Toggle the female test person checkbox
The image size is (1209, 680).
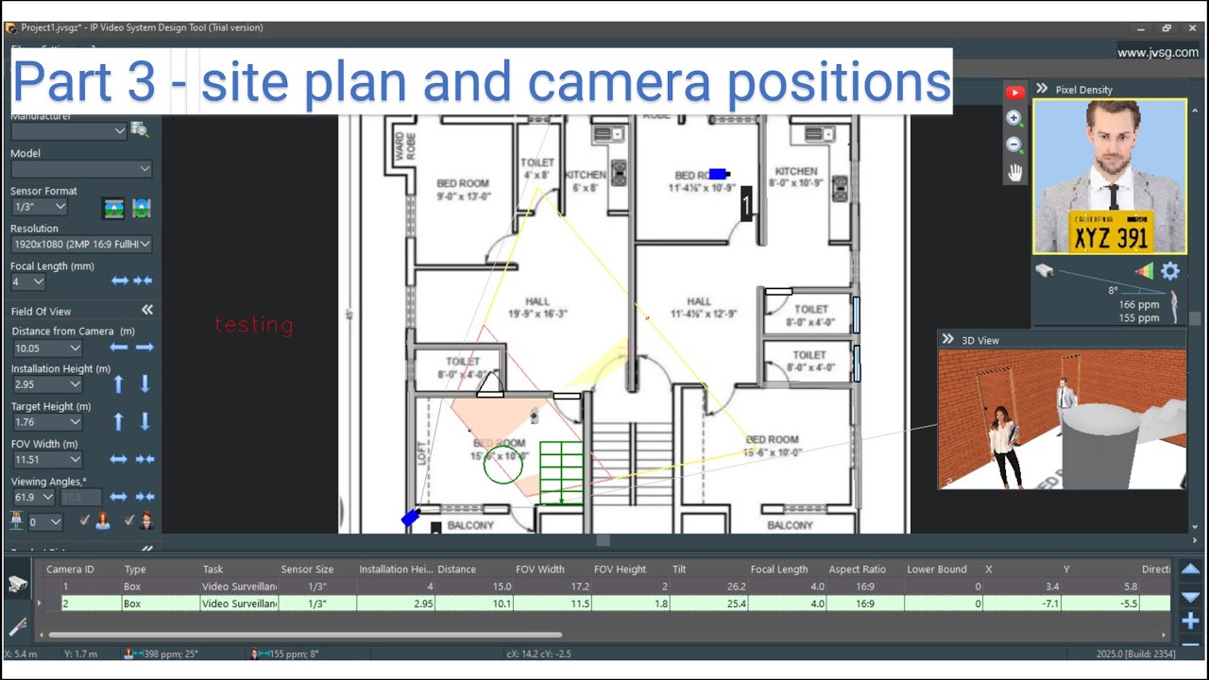[x=84, y=520]
